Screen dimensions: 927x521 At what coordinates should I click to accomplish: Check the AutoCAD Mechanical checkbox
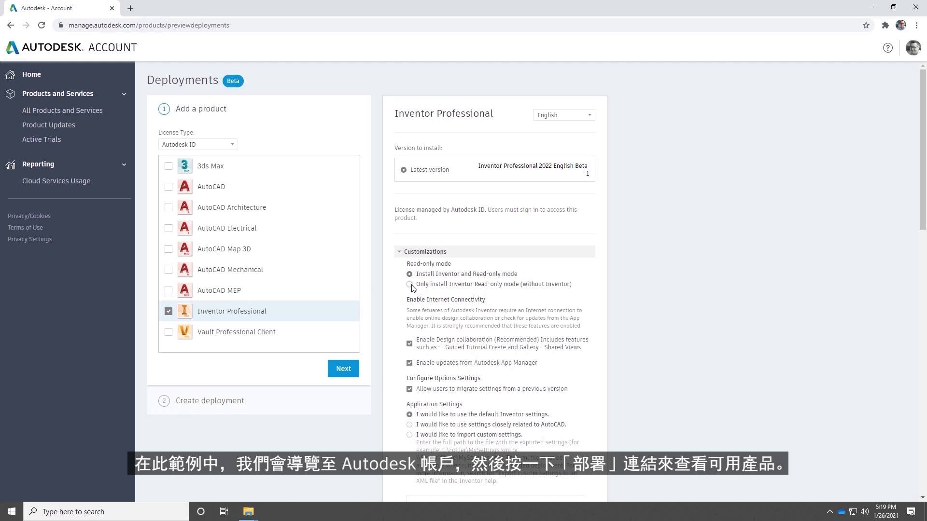[x=169, y=270]
